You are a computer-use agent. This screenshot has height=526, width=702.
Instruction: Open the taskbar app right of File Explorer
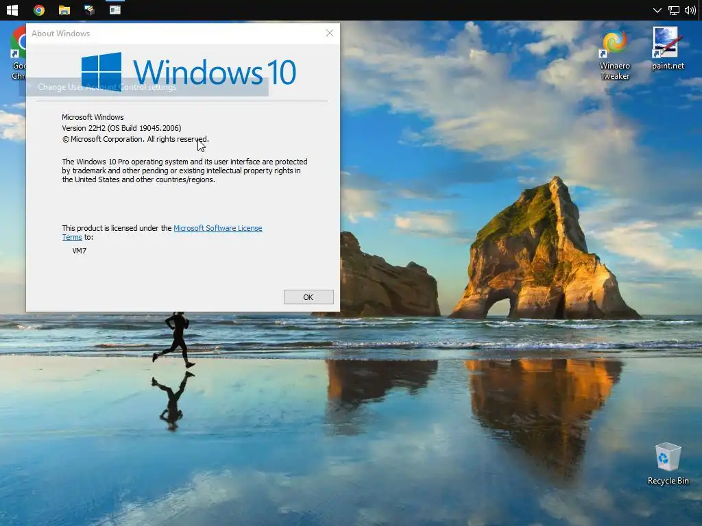pos(90,10)
